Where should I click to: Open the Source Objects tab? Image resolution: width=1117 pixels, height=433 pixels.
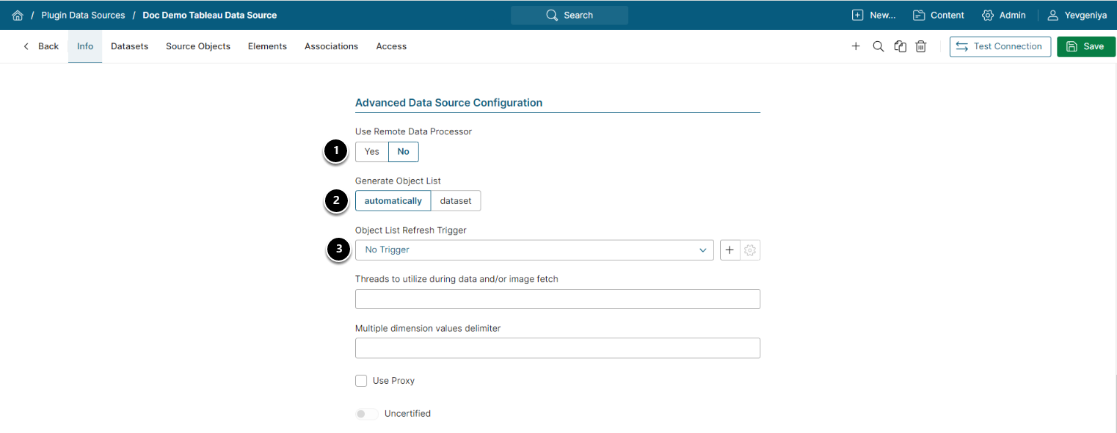click(198, 46)
